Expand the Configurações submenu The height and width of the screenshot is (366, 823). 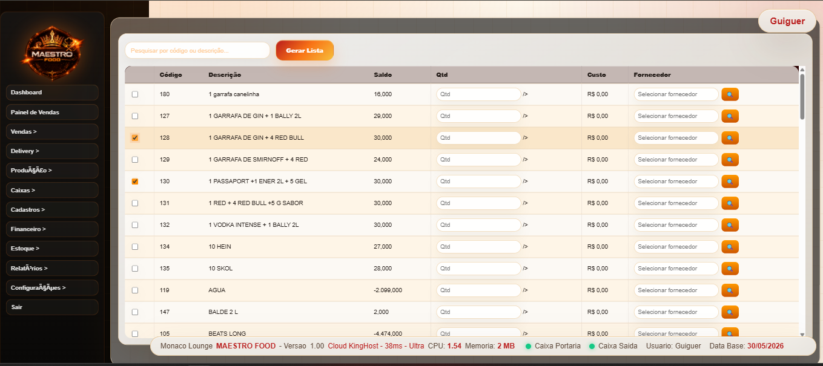pyautogui.click(x=52, y=288)
